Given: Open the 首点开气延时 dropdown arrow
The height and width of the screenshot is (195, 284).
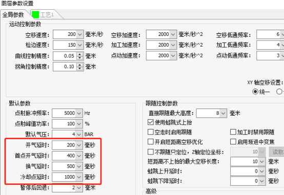Looking at the screenshot, I should 79,156.
